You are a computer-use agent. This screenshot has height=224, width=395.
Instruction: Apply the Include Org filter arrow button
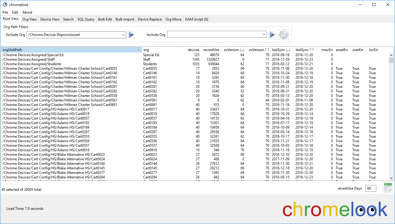[x=272, y=35]
